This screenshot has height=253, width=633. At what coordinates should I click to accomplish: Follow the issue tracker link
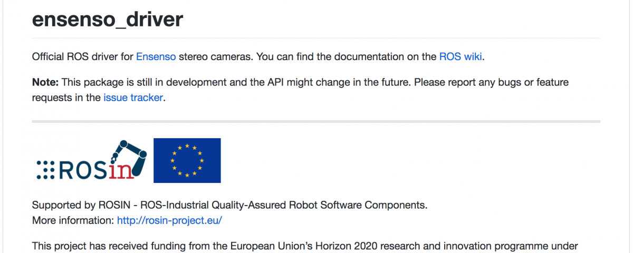[x=133, y=98]
